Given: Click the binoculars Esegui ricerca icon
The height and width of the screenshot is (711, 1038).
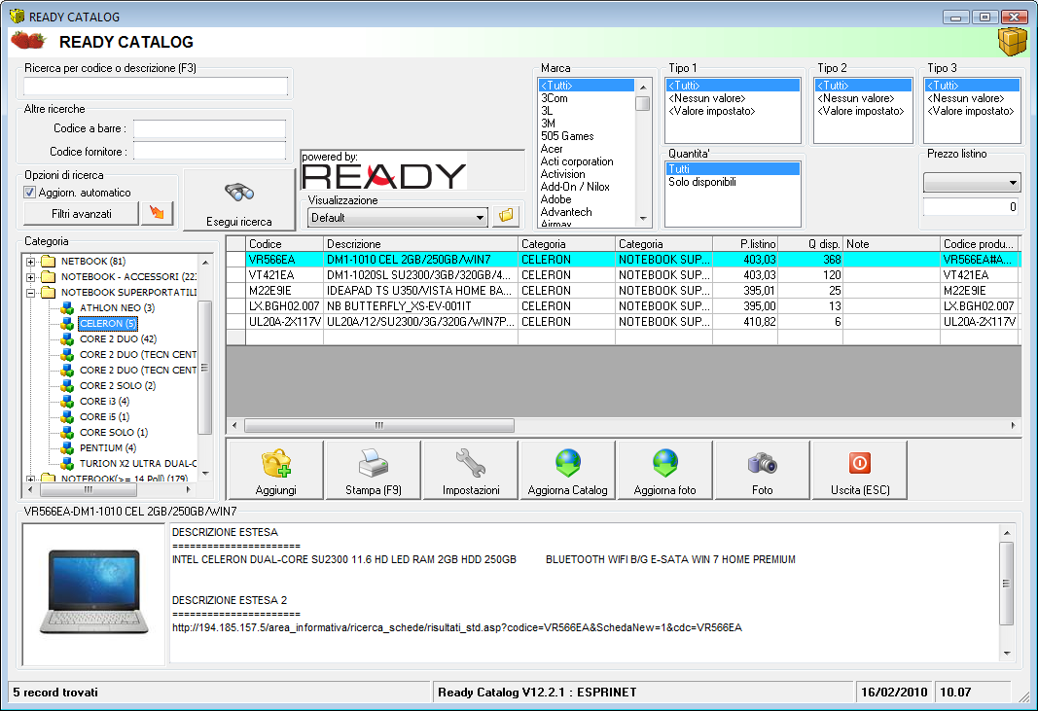Looking at the screenshot, I should tap(239, 192).
